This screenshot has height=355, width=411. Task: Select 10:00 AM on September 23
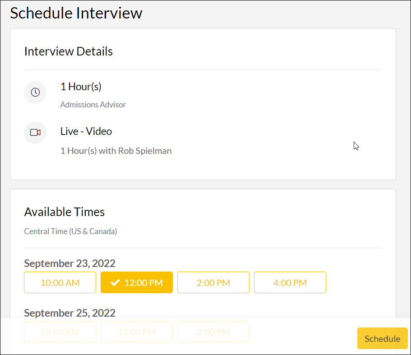60,283
